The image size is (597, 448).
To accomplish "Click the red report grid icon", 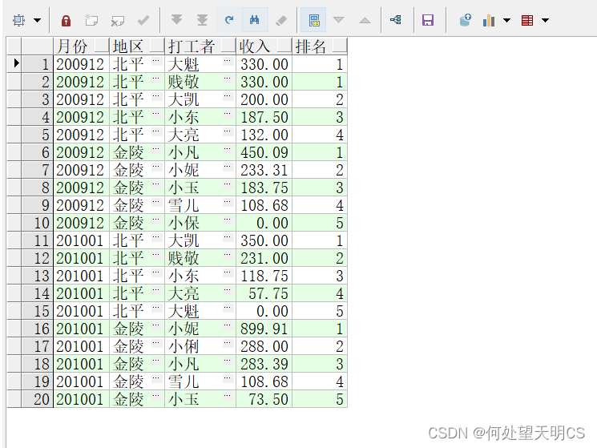I will (x=527, y=20).
